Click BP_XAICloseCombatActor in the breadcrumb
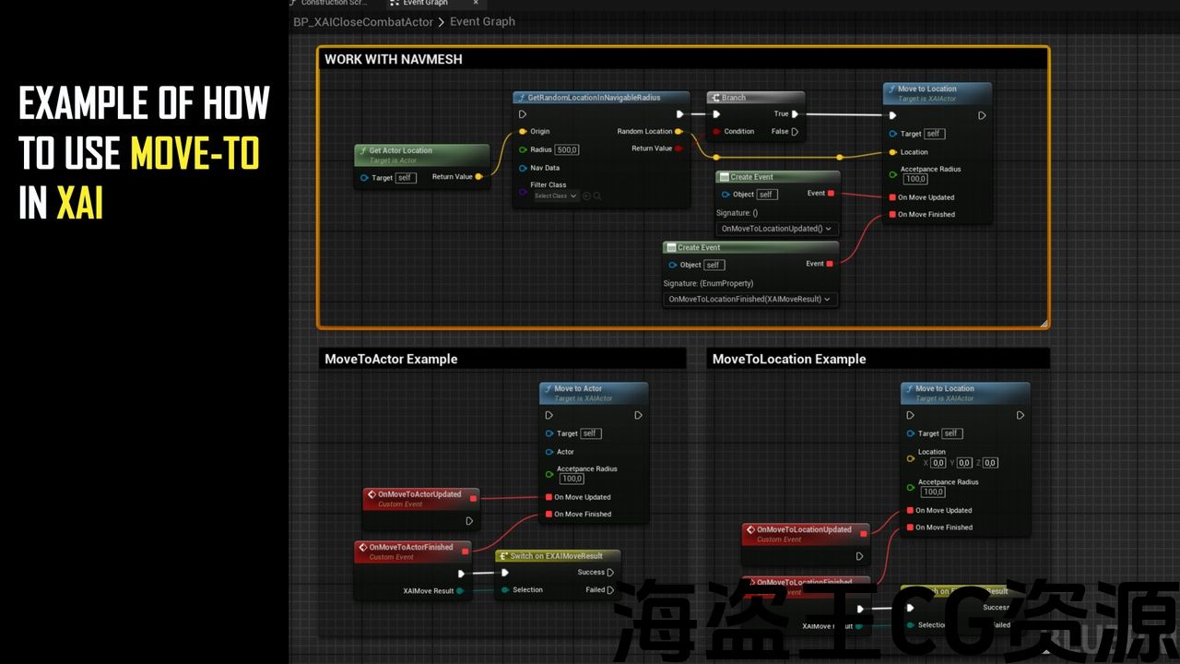Viewport: 1180px width, 664px height. coord(362,21)
